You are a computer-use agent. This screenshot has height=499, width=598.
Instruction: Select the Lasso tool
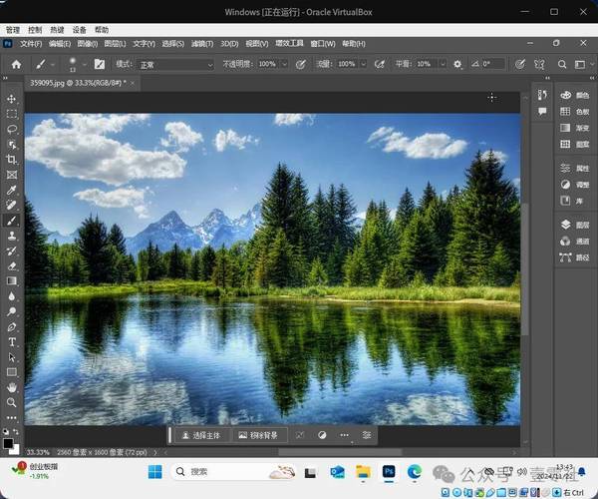coord(13,130)
